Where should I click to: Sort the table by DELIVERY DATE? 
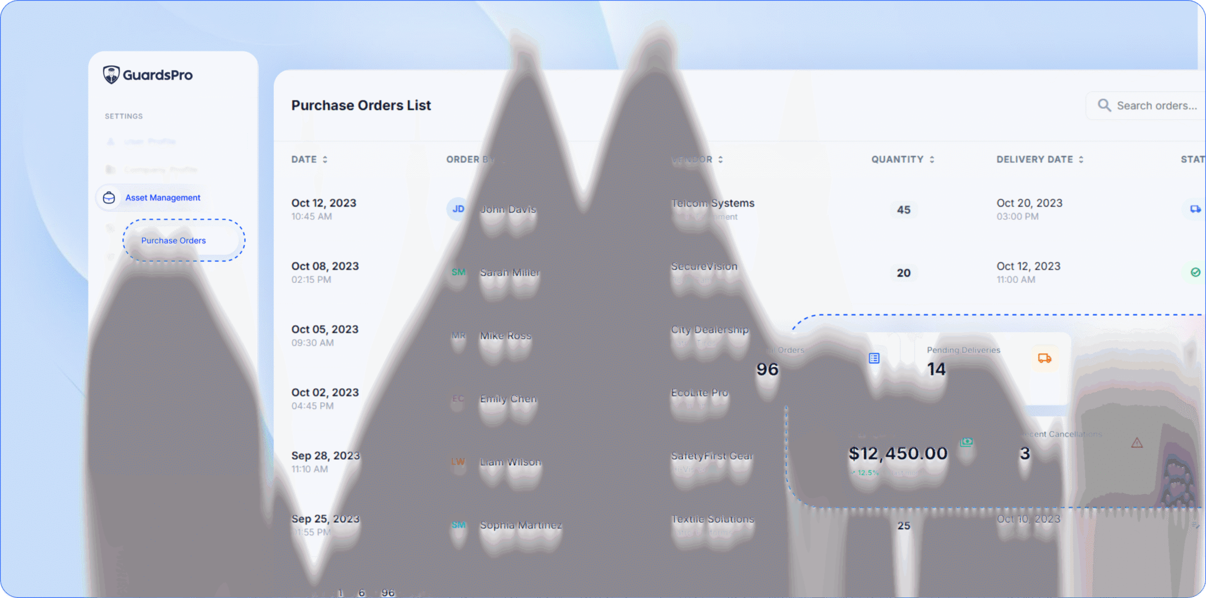tap(1081, 159)
